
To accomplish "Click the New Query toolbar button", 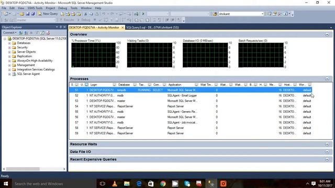I will click(48, 14).
